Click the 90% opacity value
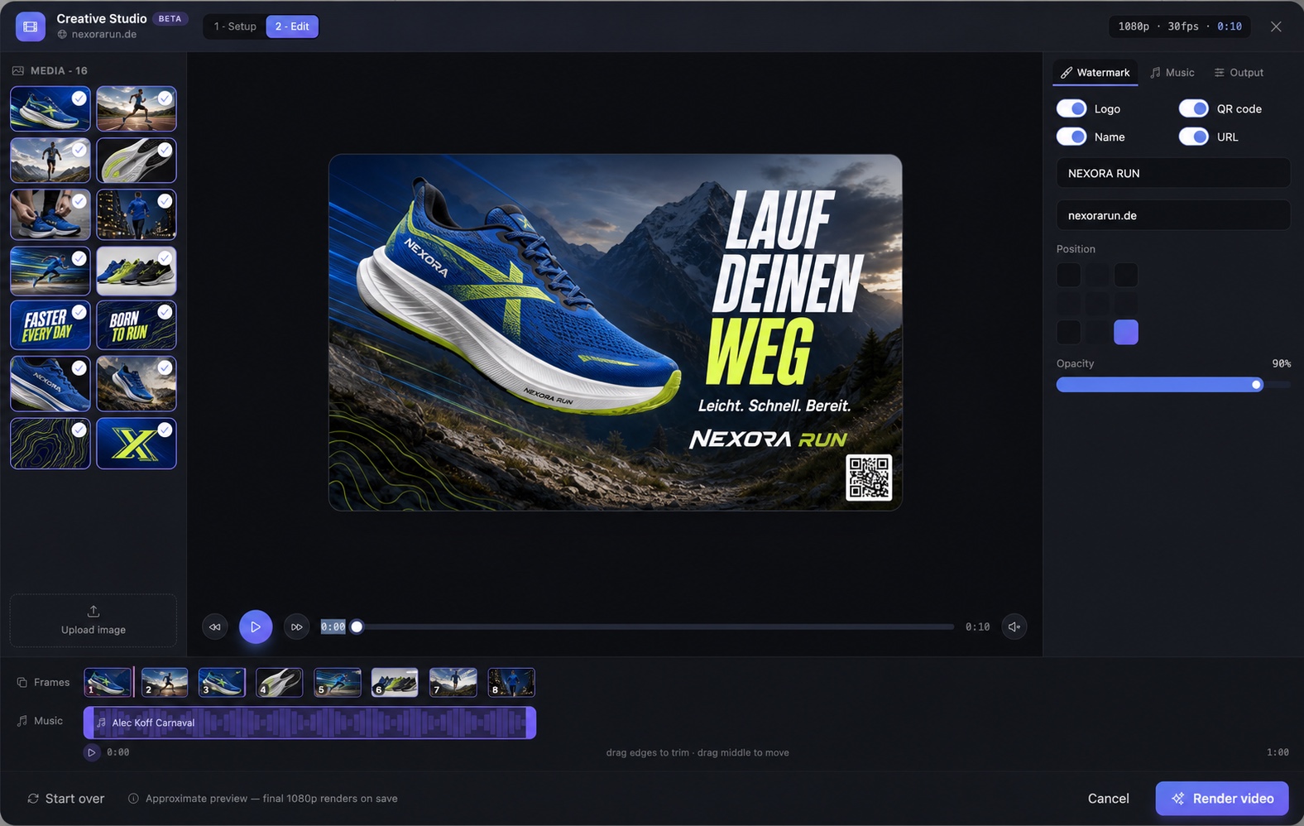Screen dimensions: 1304x826 pyautogui.click(x=1281, y=363)
